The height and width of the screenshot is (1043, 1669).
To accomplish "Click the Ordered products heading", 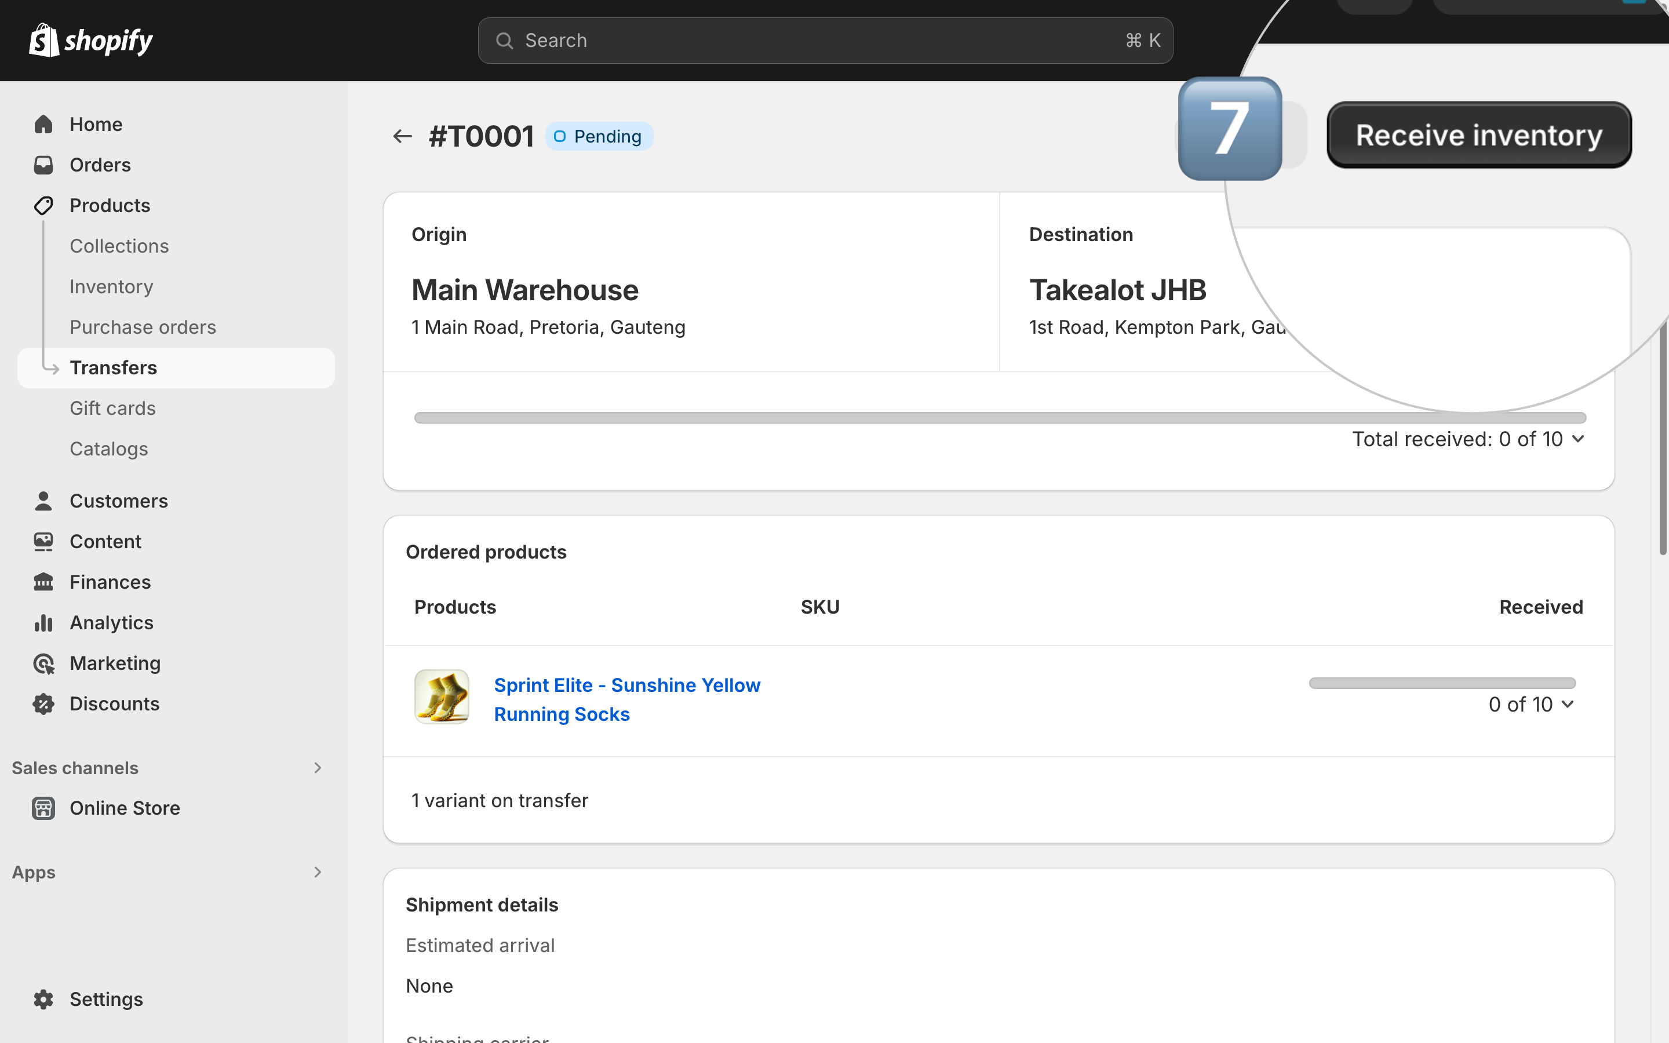I will 486,552.
